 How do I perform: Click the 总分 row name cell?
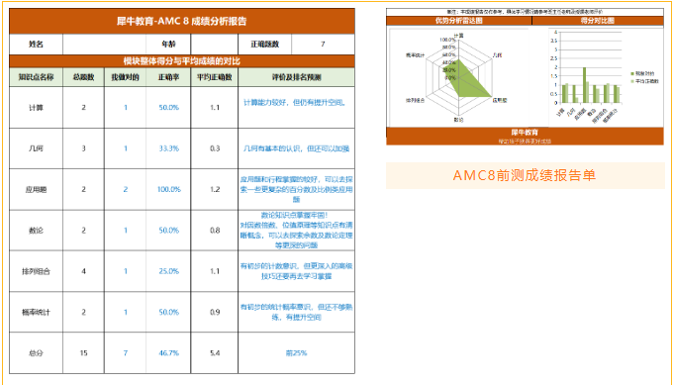[x=36, y=352]
